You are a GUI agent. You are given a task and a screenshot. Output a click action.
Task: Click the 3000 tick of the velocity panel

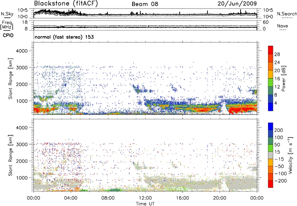pos(22,144)
